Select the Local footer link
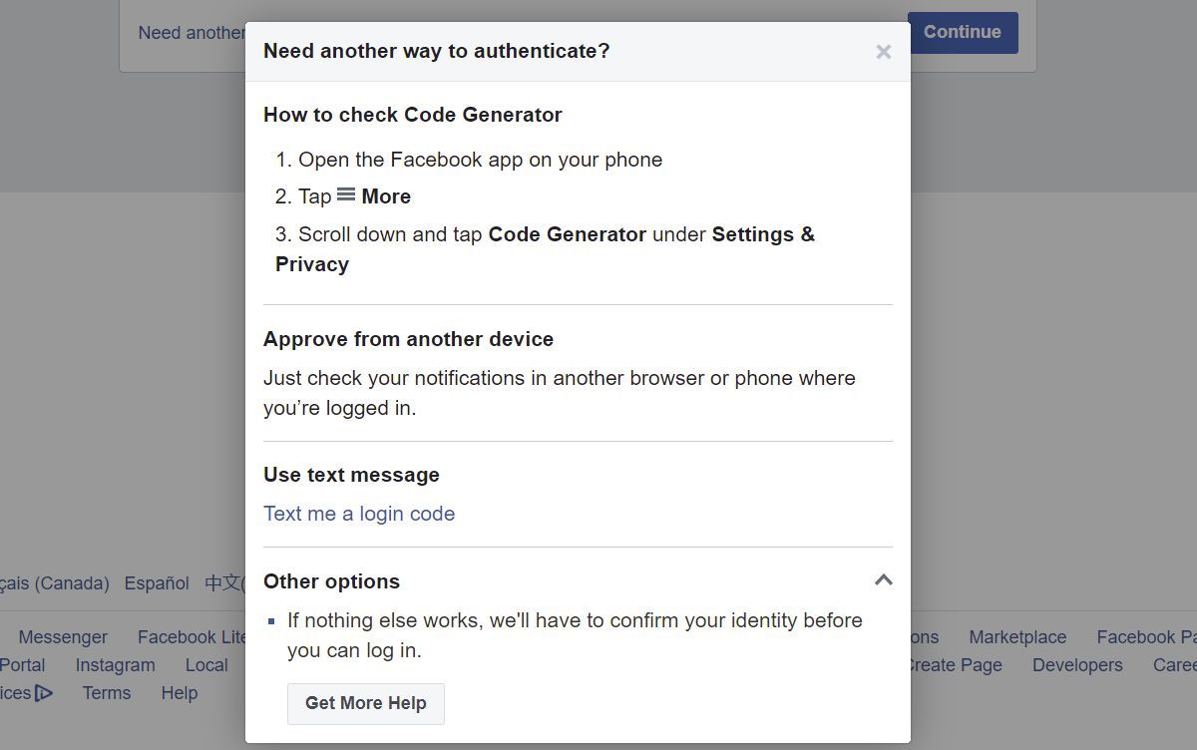Image resolution: width=1197 pixels, height=750 pixels. point(206,665)
